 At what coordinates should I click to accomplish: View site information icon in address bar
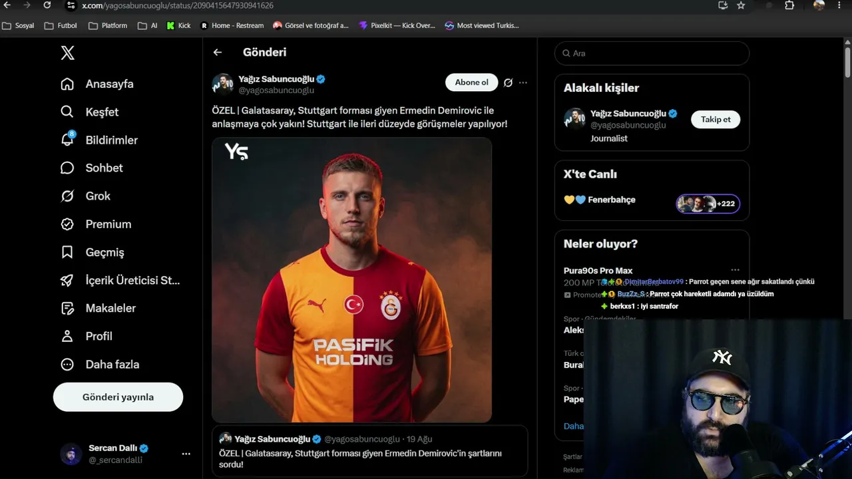pos(71,5)
